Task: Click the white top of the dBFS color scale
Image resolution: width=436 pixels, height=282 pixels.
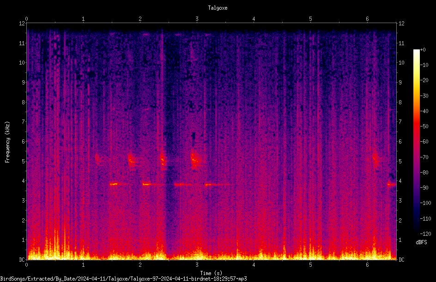Action: (417, 51)
